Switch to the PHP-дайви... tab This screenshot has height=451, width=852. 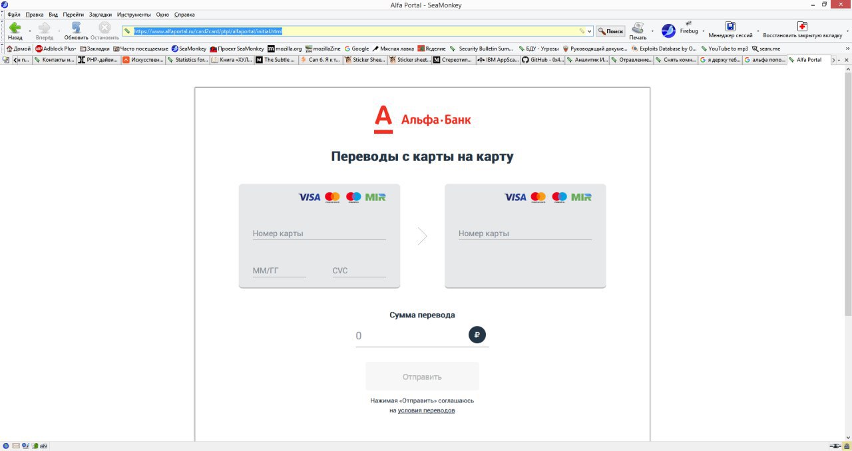pos(98,60)
